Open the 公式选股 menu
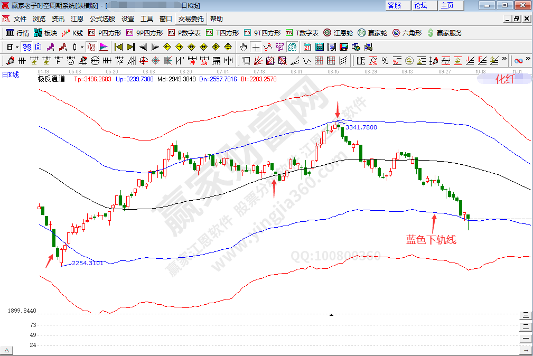This screenshot has height=356, width=533. 102,19
